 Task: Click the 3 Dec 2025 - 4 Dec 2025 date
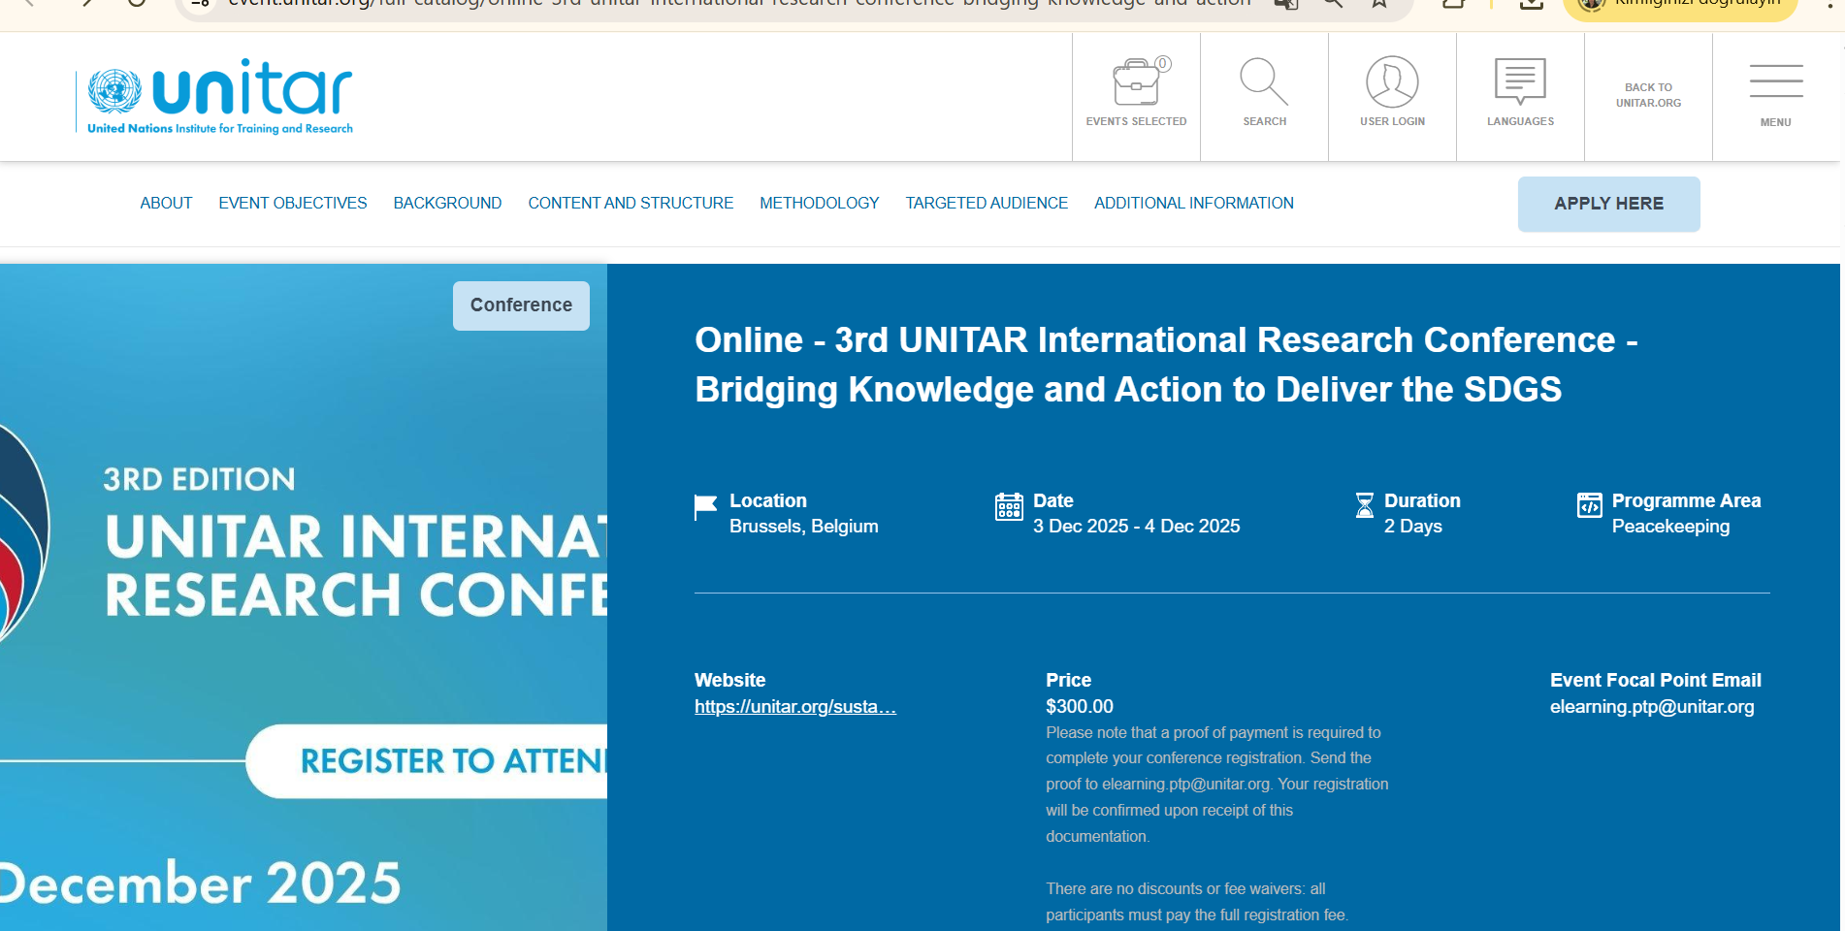pyautogui.click(x=1137, y=527)
